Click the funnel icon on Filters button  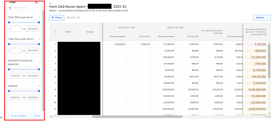53,18
